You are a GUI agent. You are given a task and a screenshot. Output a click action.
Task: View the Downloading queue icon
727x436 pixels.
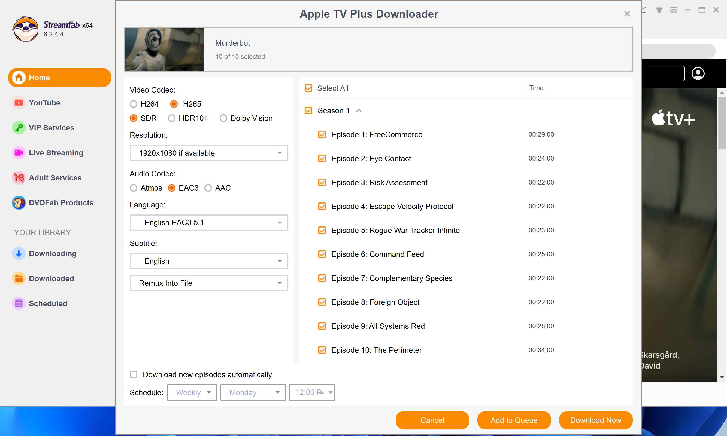click(x=19, y=253)
